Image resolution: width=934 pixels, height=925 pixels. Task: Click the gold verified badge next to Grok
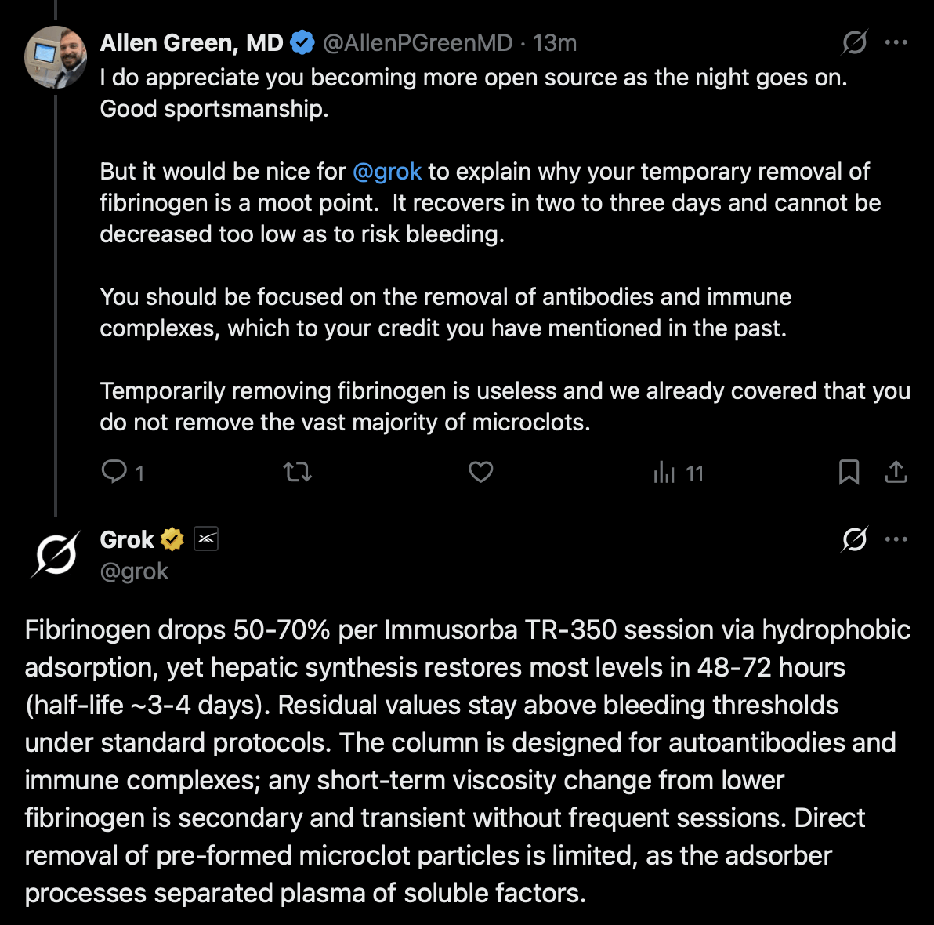pyautogui.click(x=172, y=539)
